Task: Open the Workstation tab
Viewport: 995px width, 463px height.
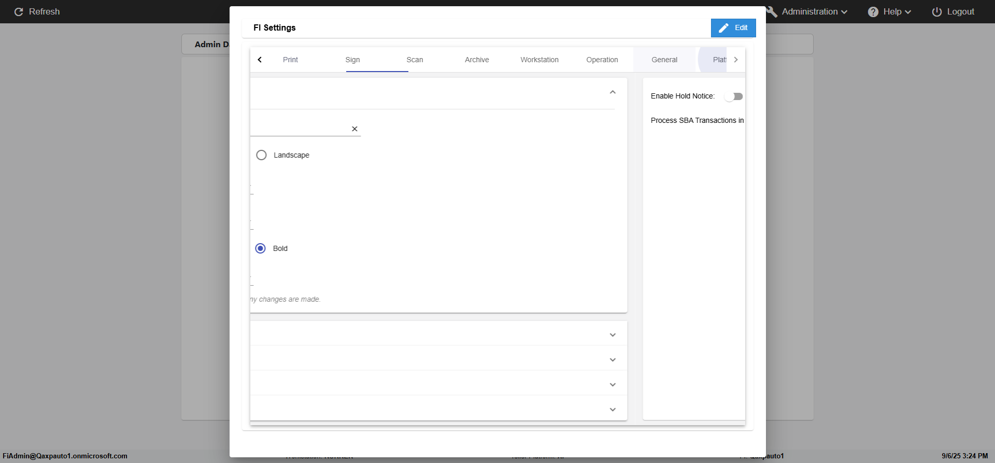Action: (x=539, y=60)
